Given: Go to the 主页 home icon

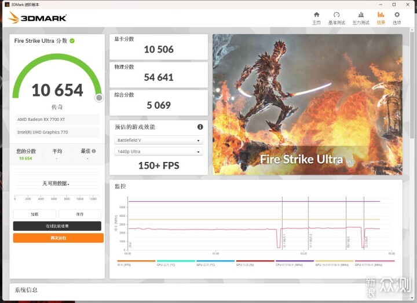Looking at the screenshot, I should [x=316, y=15].
